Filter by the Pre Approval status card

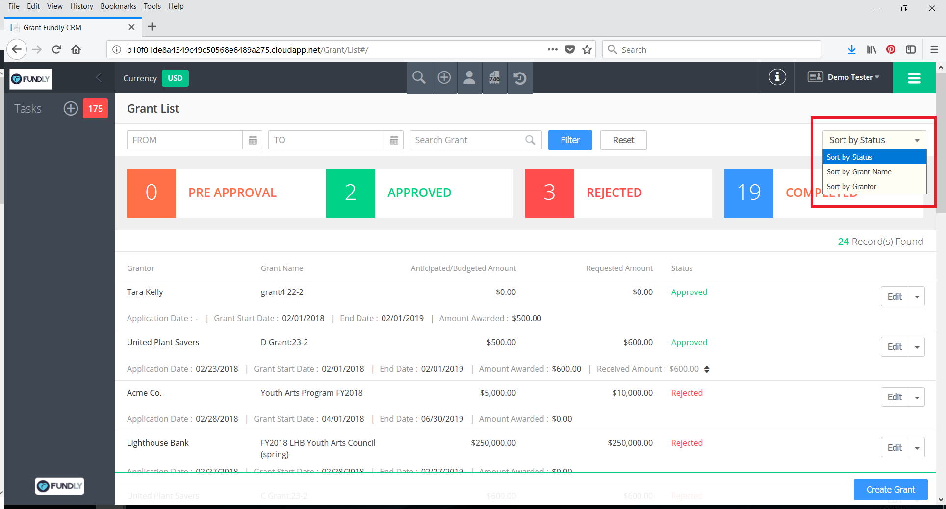220,193
